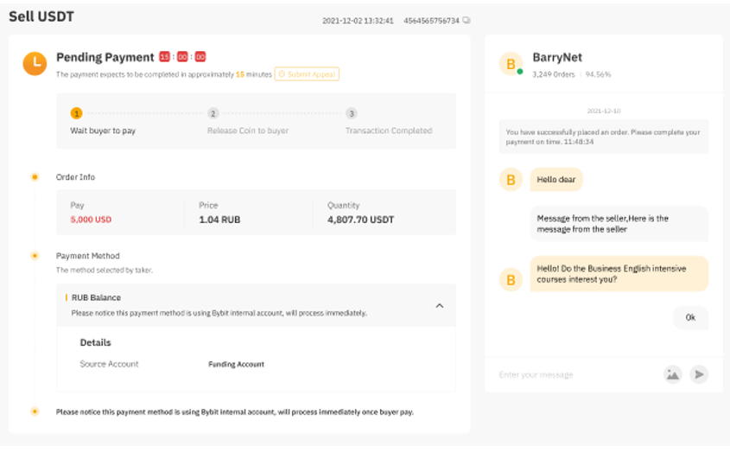Click the Payment Method bullet marker
The height and width of the screenshot is (459, 730).
pyautogui.click(x=35, y=256)
